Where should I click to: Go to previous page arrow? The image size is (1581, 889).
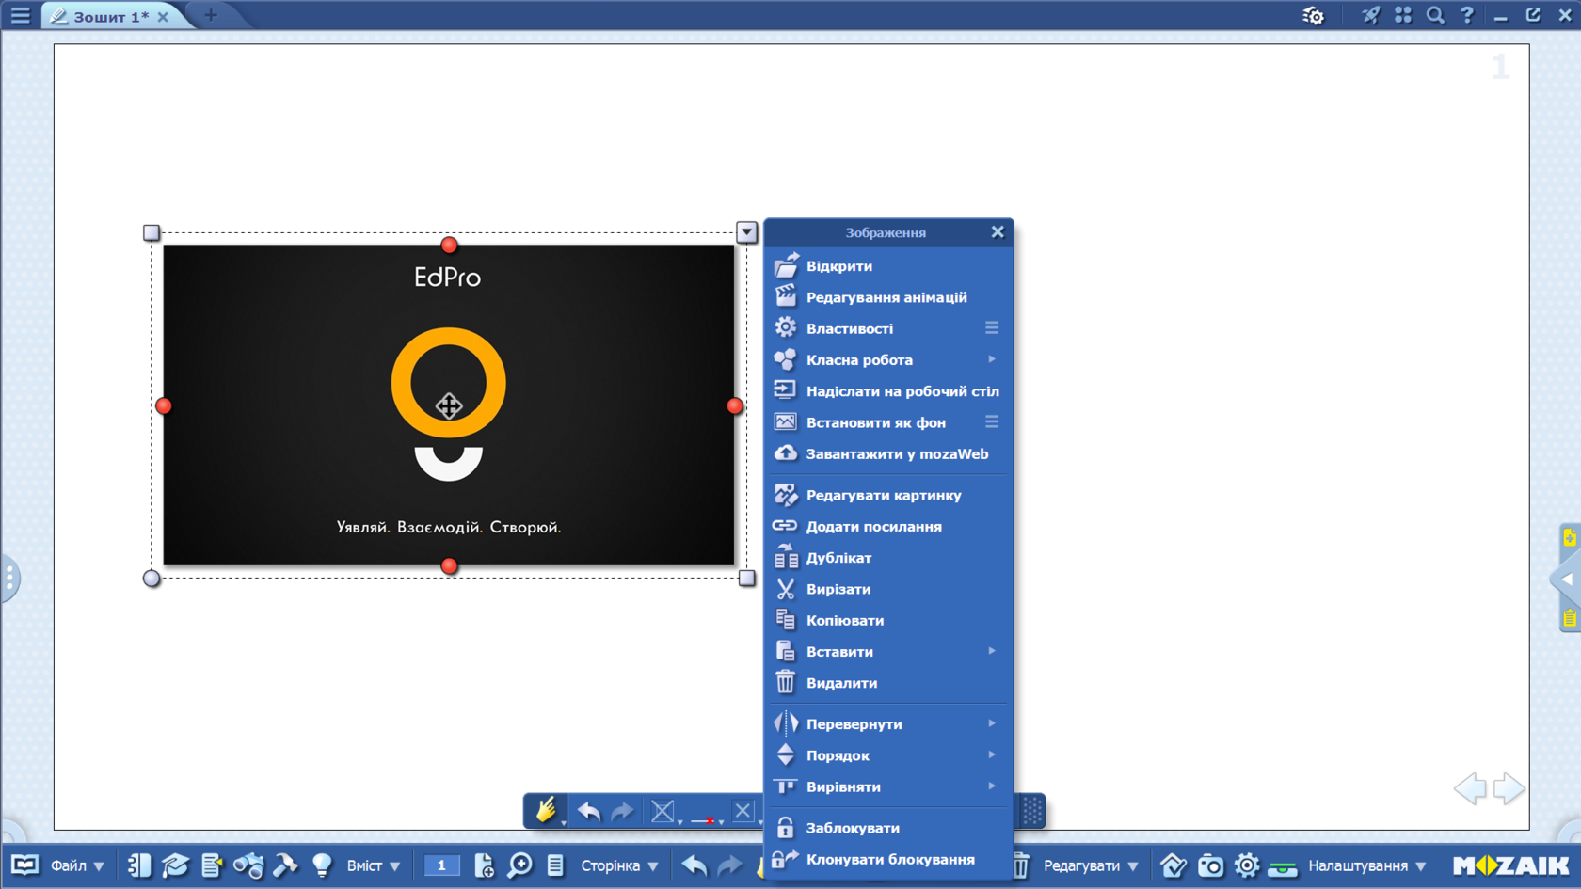(1470, 788)
